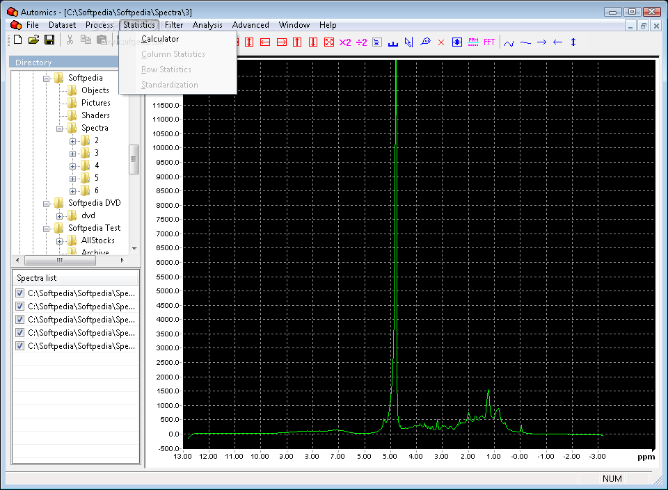The width and height of the screenshot is (668, 490).
Task: Open the Window menu
Action: [294, 25]
